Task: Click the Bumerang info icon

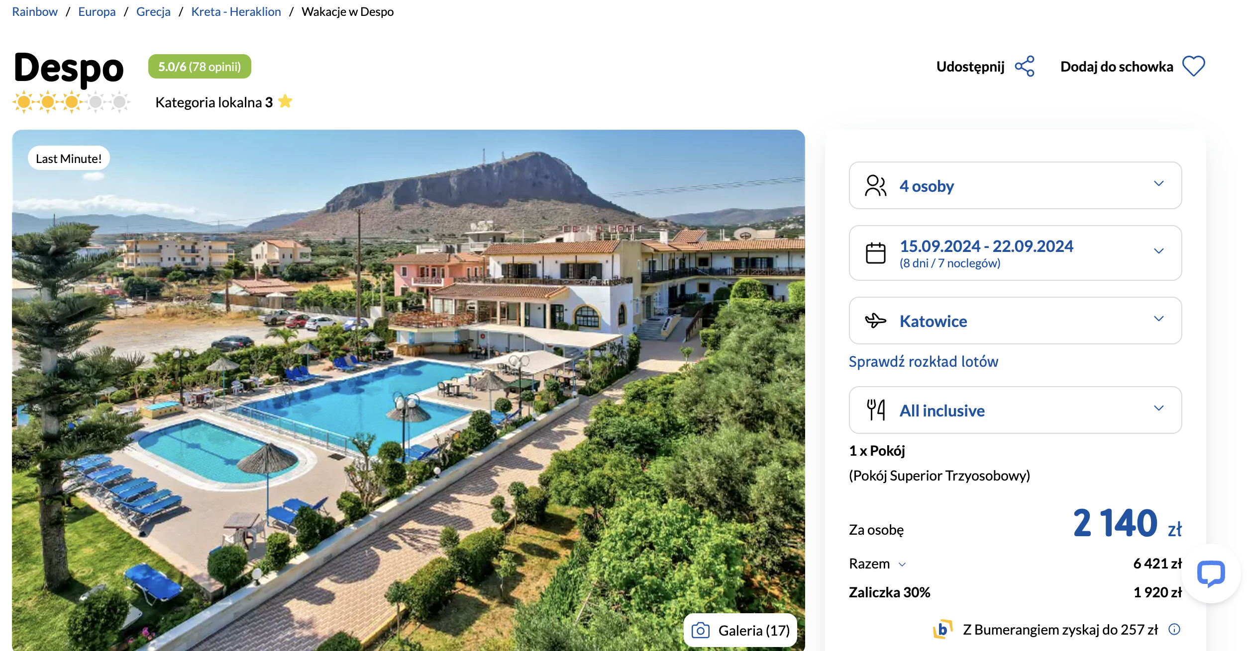Action: tap(1174, 629)
